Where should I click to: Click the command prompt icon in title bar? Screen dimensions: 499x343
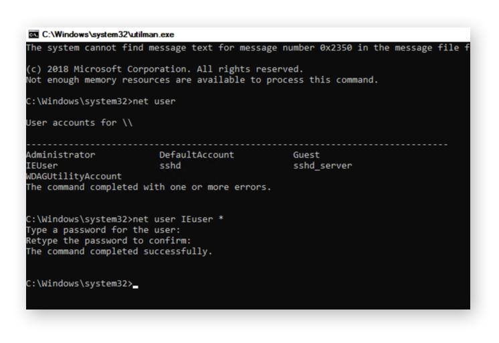click(33, 34)
